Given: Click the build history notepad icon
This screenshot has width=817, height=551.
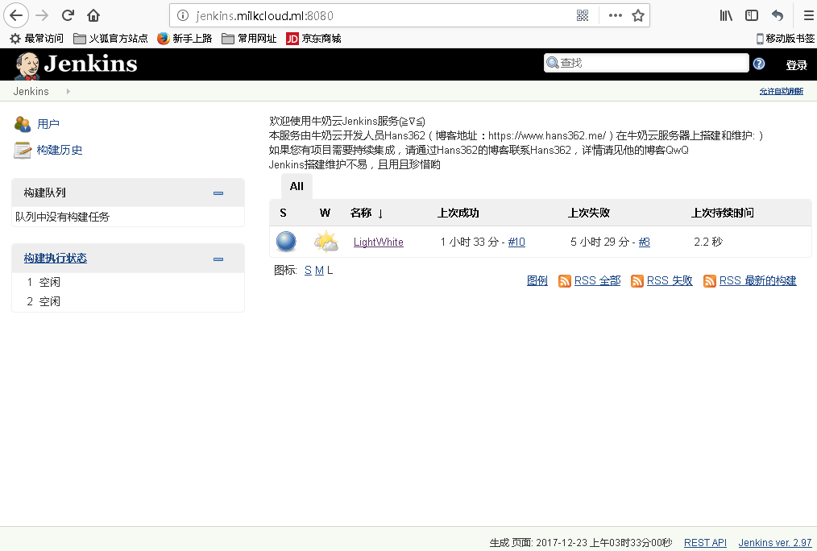Looking at the screenshot, I should [23, 150].
